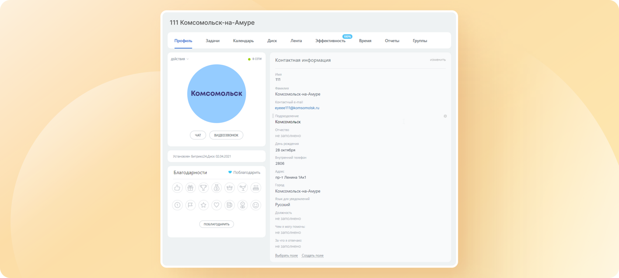Click the drag handle next to Подразделение

(x=273, y=116)
